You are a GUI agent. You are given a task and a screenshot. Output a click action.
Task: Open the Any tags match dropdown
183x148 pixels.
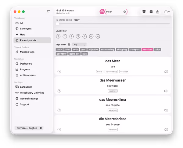[x=79, y=45]
